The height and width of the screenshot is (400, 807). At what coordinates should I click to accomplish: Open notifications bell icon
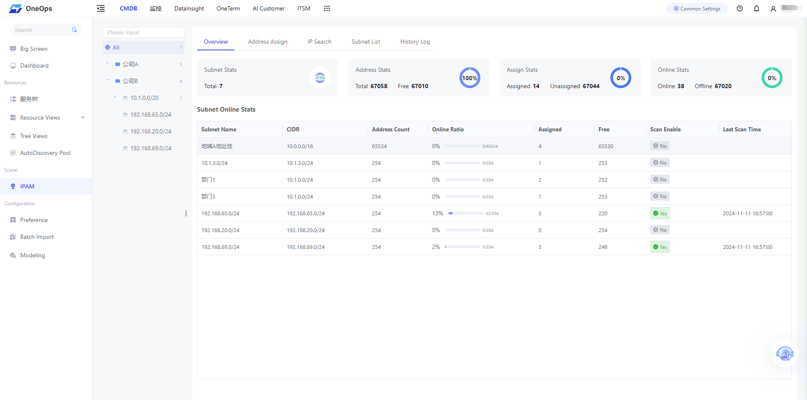pyautogui.click(x=757, y=8)
